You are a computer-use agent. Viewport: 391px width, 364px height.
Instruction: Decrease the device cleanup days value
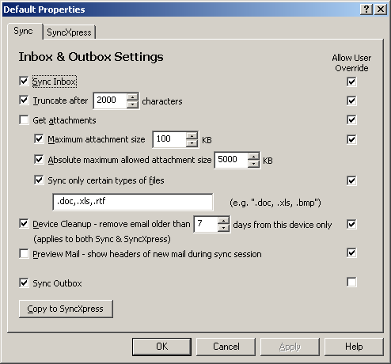[223, 228]
